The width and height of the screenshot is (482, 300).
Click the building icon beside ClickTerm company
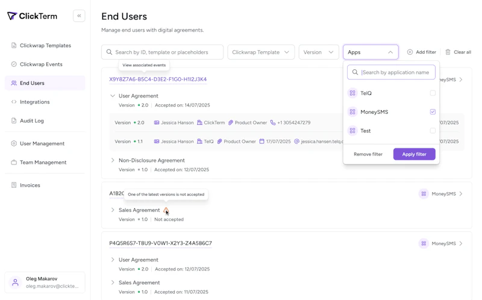click(x=199, y=123)
